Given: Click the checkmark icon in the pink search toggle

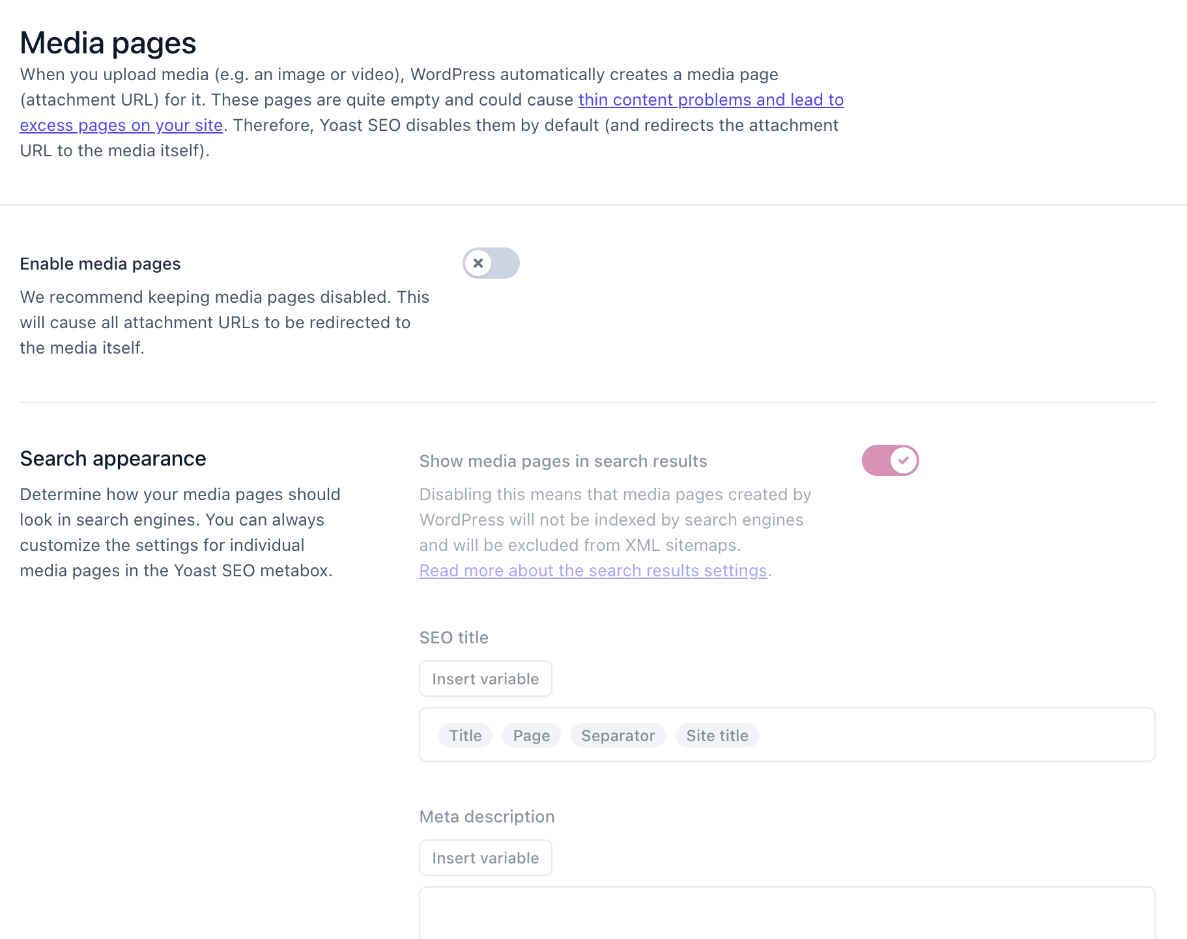Looking at the screenshot, I should (902, 460).
